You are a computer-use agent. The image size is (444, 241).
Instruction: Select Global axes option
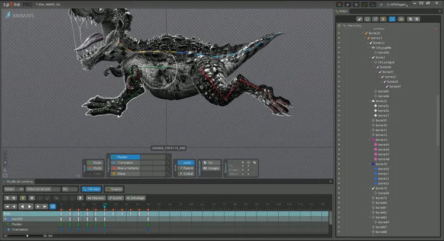click(x=186, y=174)
